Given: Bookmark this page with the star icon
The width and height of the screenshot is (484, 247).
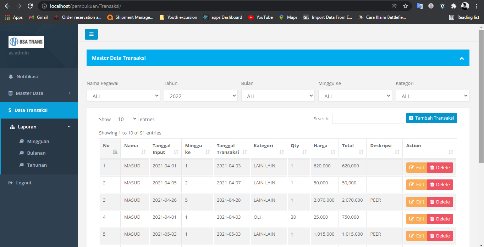Looking at the screenshot, I should [x=406, y=6].
